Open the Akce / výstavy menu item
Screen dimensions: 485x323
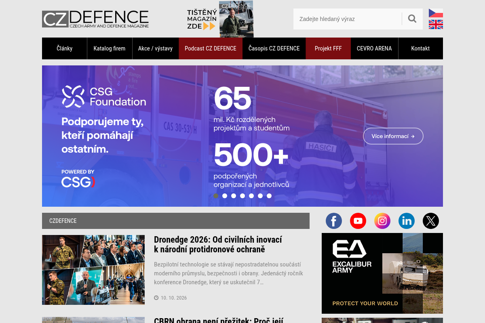(x=155, y=48)
